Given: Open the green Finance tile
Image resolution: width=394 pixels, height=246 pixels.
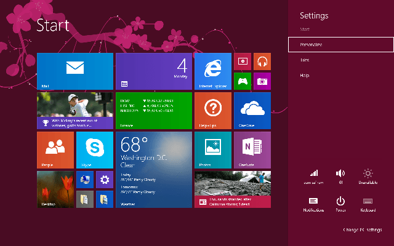Looking at the screenshot, I should click(154, 111).
